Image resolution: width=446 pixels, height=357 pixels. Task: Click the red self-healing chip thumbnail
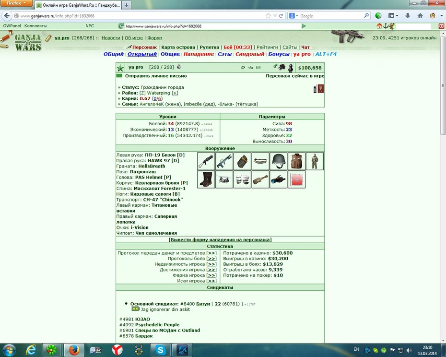(x=297, y=179)
